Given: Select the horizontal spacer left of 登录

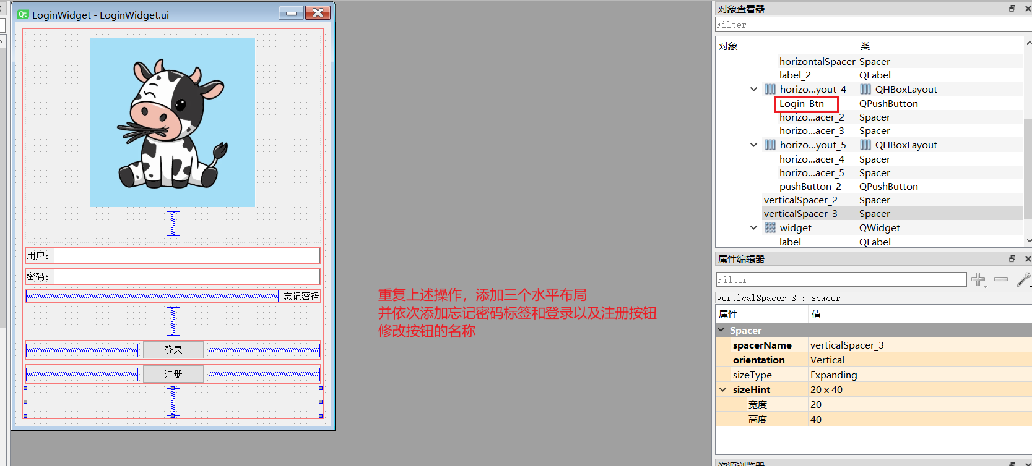Looking at the screenshot, I should 82,350.
